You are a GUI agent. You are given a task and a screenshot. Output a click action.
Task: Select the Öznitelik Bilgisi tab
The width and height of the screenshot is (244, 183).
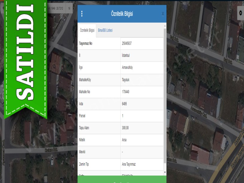(x=87, y=30)
